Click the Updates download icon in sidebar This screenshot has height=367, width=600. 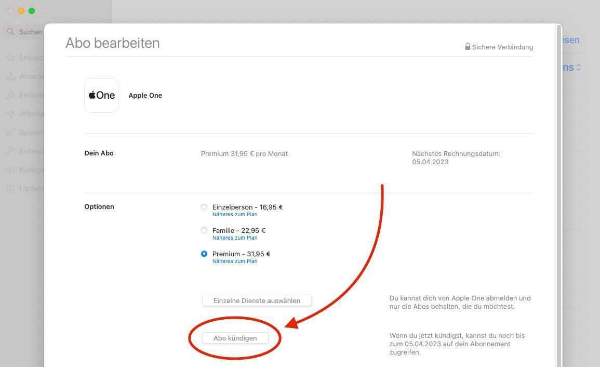10,189
